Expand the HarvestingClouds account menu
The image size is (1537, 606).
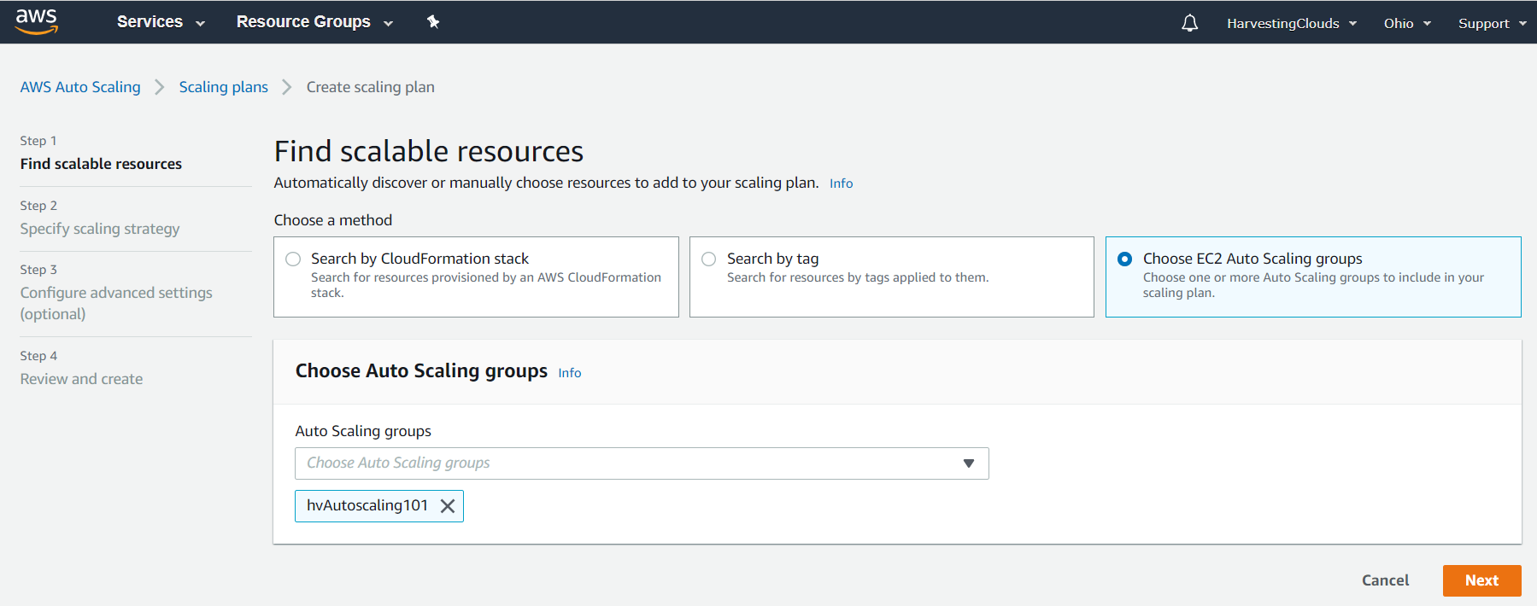point(1291,23)
